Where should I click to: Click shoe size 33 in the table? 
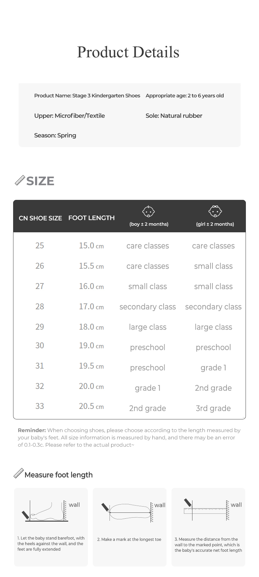[40, 406]
